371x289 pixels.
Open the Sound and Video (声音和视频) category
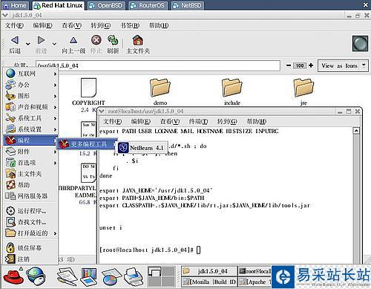pyautogui.click(x=31, y=107)
